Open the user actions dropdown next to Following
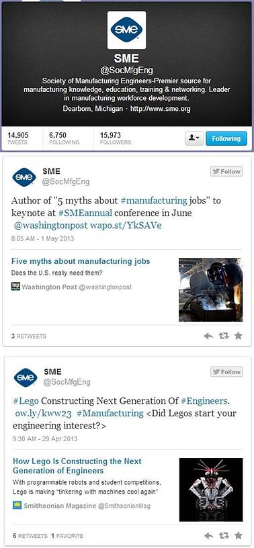 pyautogui.click(x=194, y=139)
